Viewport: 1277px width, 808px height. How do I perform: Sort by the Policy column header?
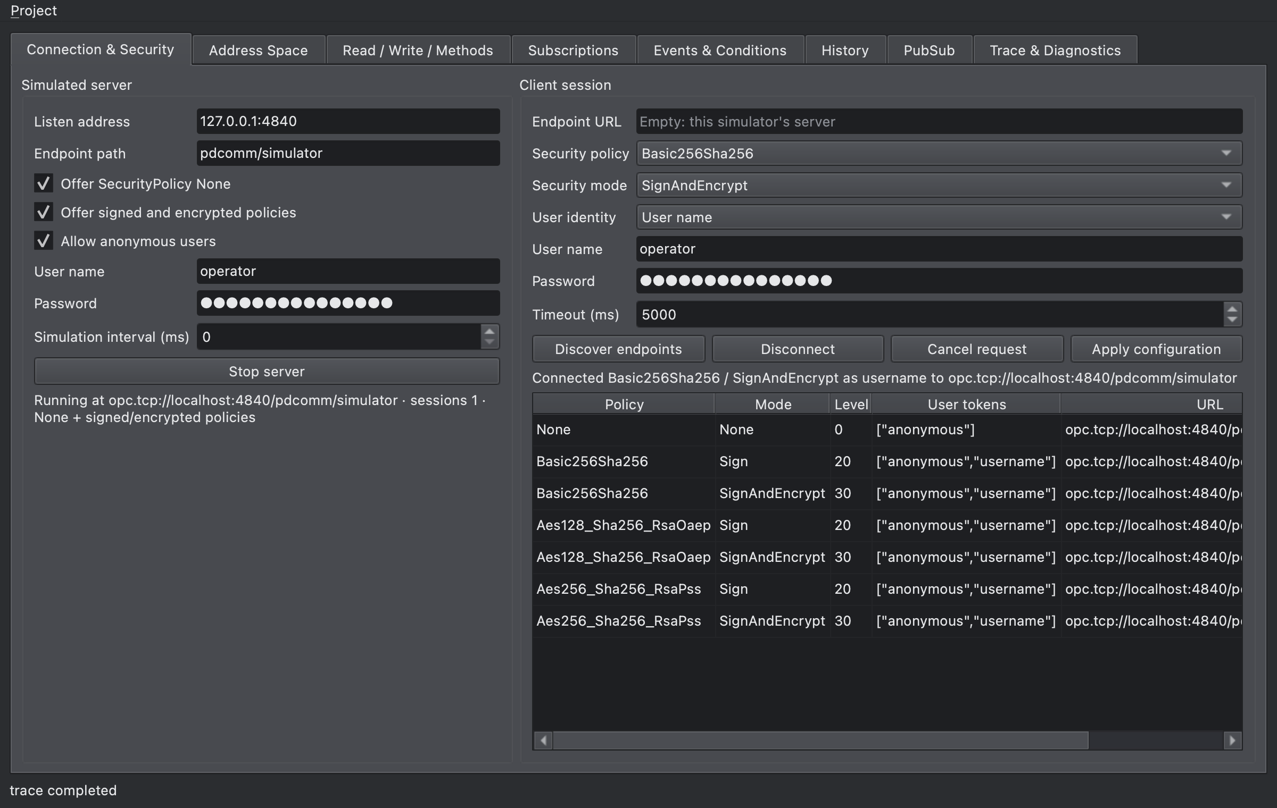(624, 404)
